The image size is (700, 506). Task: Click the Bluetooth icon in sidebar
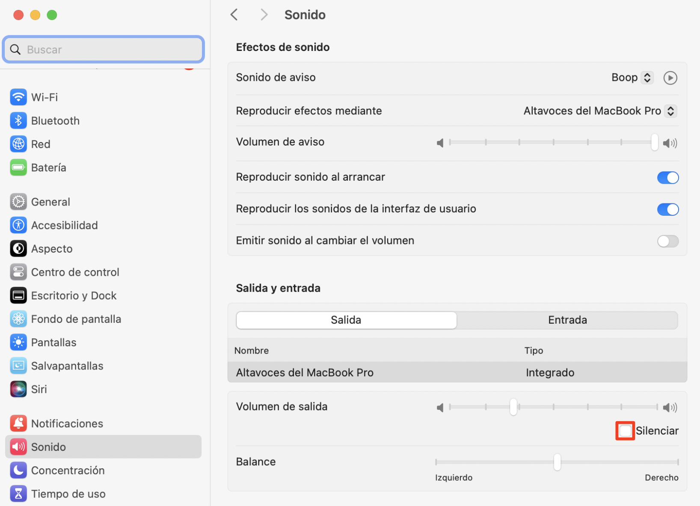pyautogui.click(x=18, y=121)
